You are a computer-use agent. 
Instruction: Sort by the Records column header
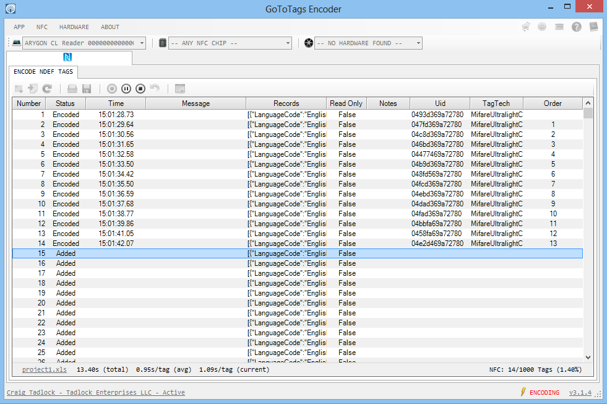pos(286,103)
